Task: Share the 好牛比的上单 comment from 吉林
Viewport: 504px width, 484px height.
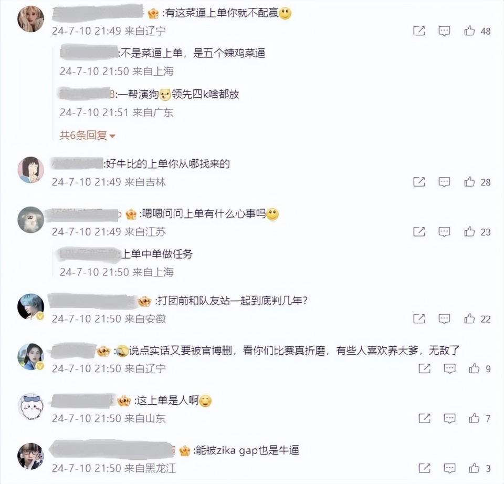Action: (x=419, y=182)
